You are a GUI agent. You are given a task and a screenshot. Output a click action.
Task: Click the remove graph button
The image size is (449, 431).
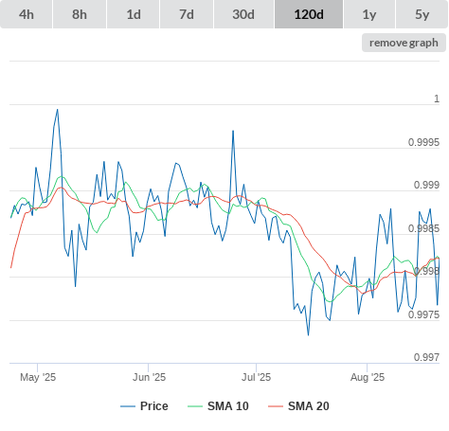404,43
